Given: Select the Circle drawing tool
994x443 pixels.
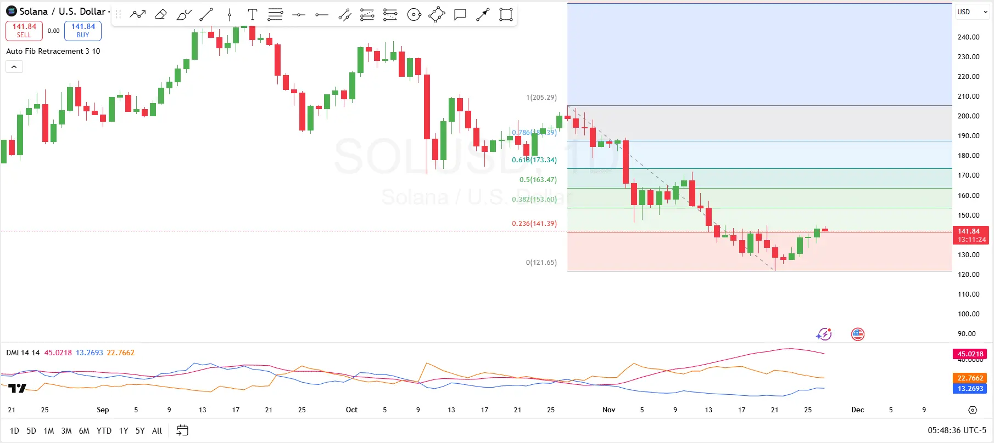Looking at the screenshot, I should click(414, 15).
